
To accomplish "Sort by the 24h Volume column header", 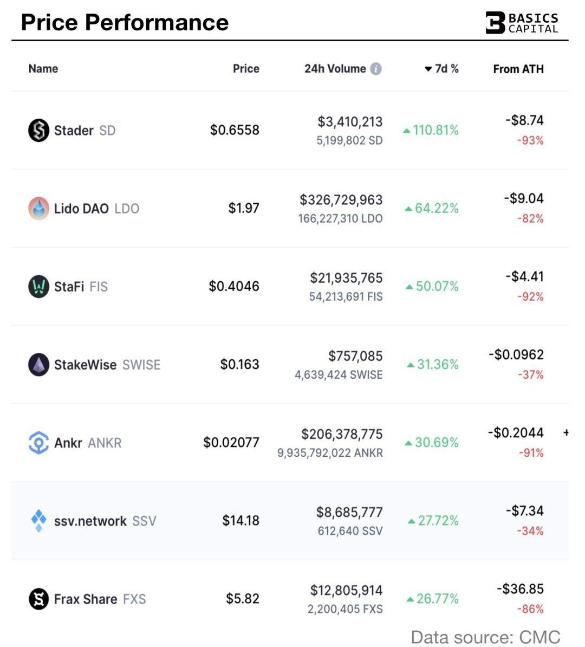I will tap(335, 69).
